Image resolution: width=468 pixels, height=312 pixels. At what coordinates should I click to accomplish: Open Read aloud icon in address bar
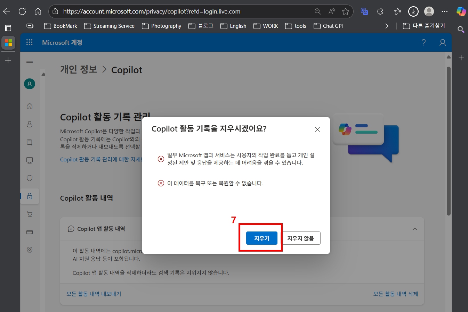332,11
